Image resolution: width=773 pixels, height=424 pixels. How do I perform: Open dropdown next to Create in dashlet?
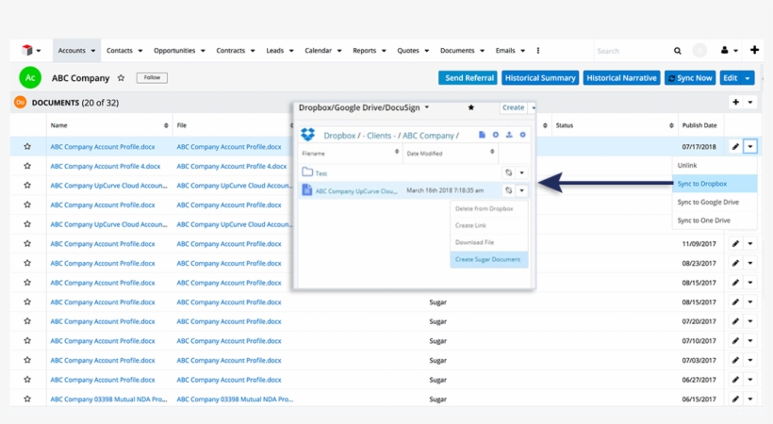[x=533, y=107]
